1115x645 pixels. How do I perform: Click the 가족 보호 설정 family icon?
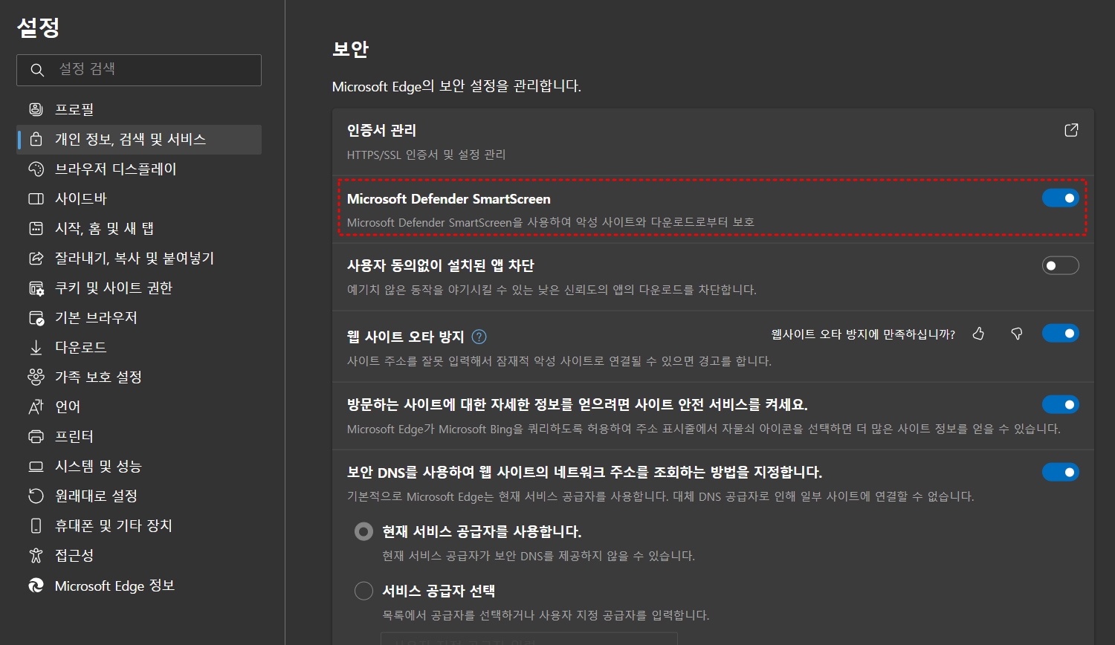[x=36, y=377]
